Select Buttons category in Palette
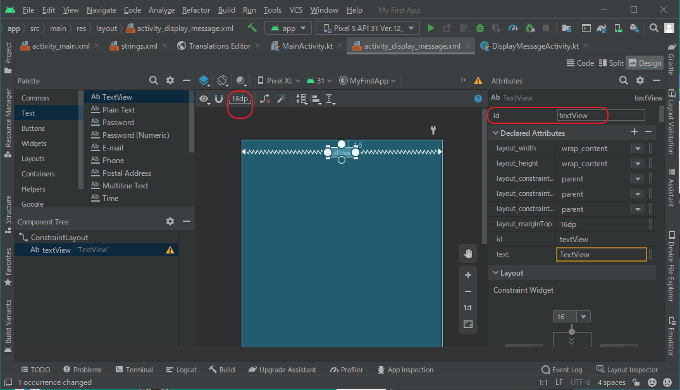This screenshot has height=390, width=680. 33,128
